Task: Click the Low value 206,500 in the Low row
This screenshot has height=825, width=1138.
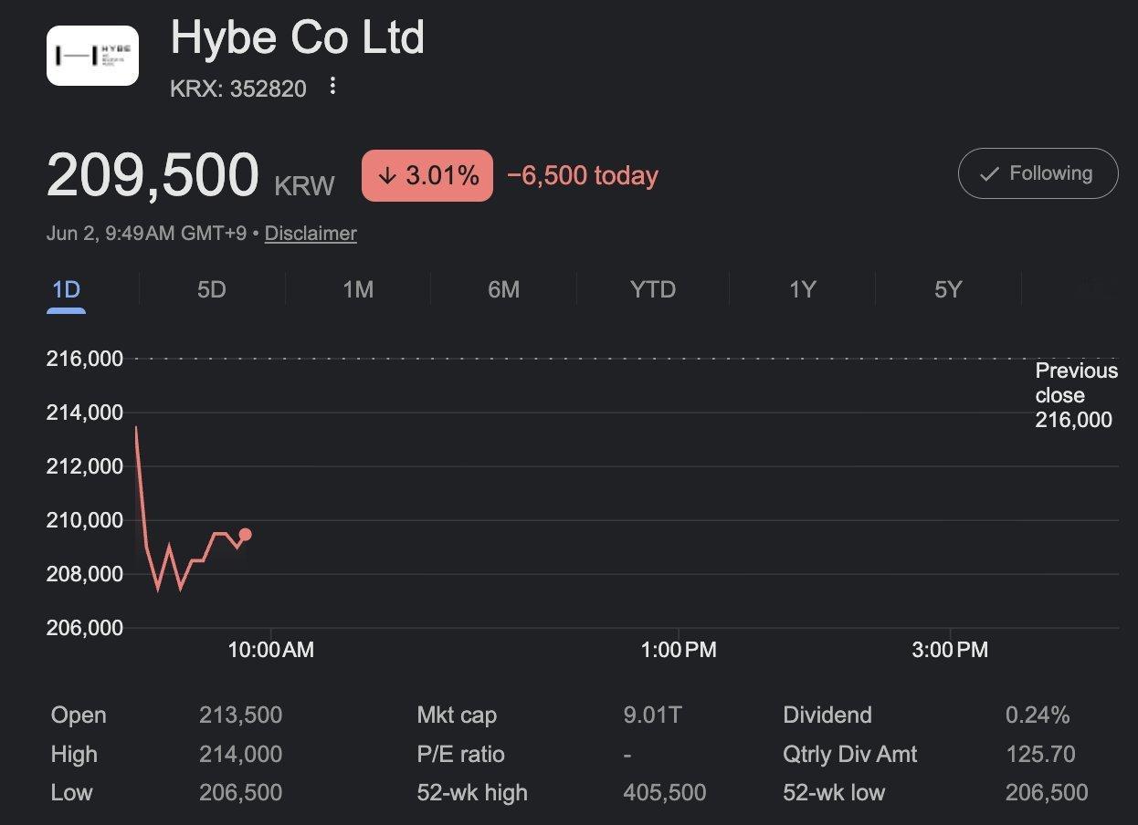Action: [240, 792]
